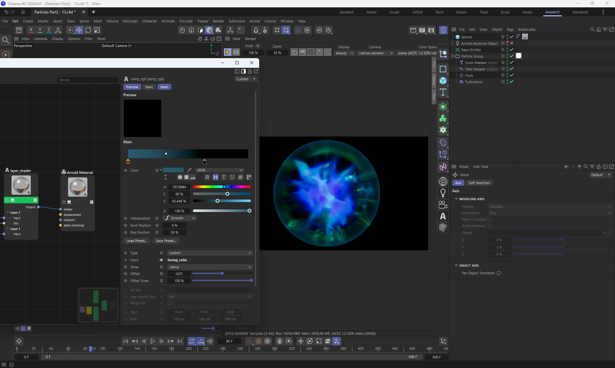The image size is (615, 368).
Task: Click the Save Preset... button
Action: pyautogui.click(x=166, y=241)
